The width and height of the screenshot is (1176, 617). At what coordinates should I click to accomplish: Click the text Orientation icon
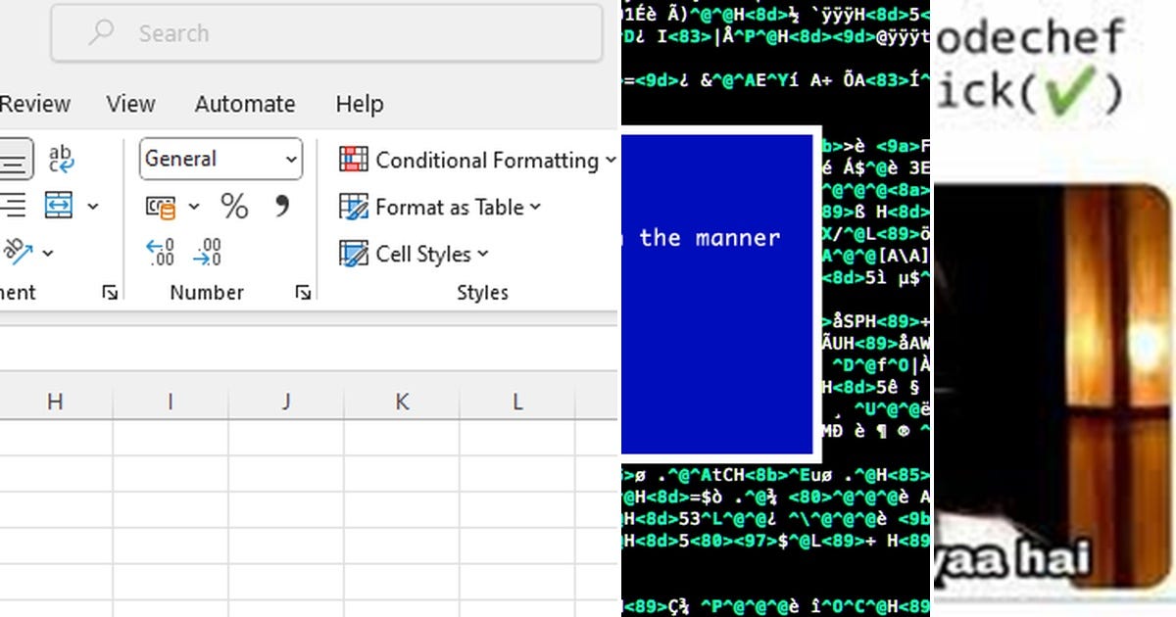[22, 253]
